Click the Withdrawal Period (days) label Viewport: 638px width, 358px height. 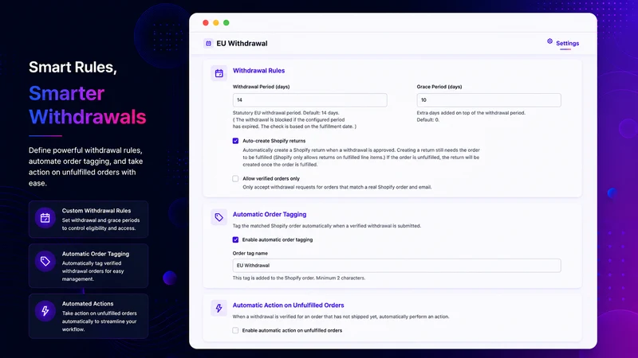coord(262,87)
